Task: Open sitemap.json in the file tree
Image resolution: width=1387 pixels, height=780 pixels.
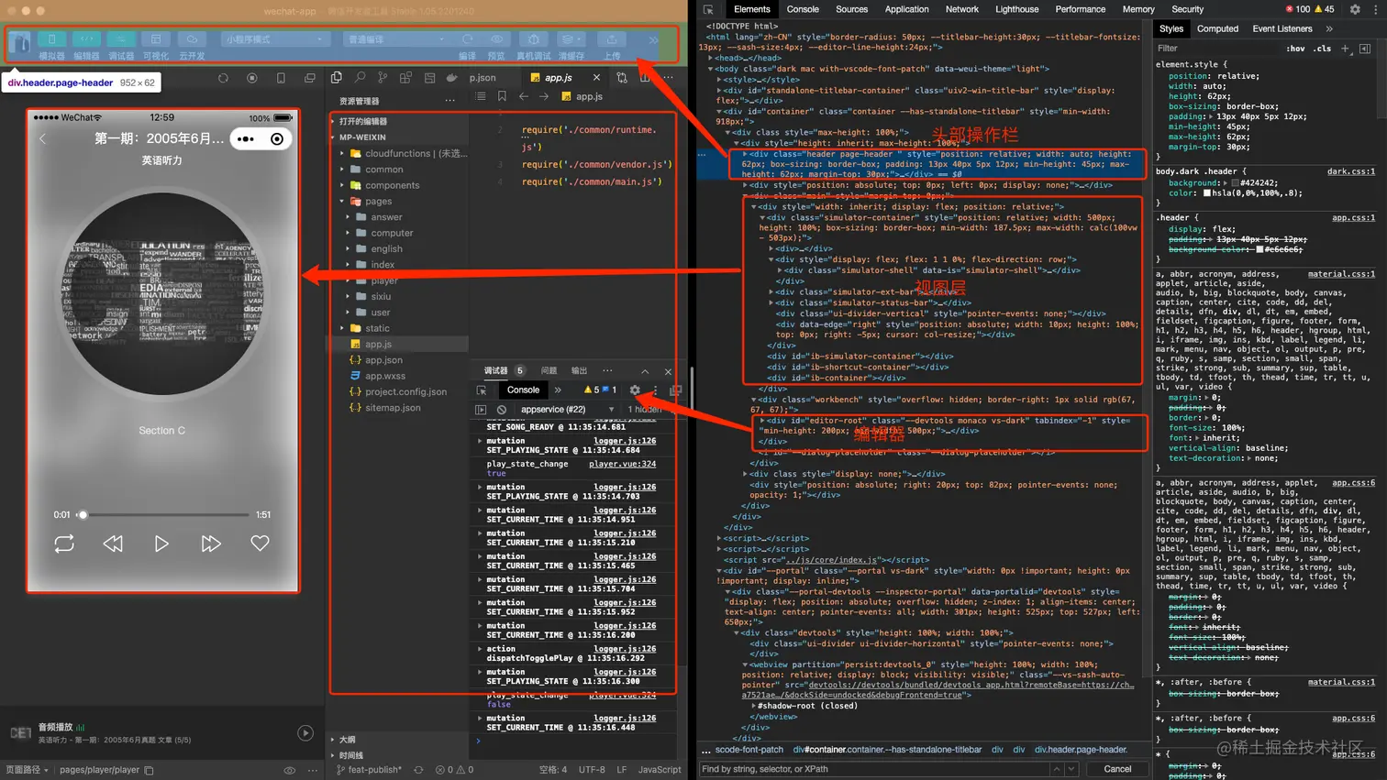Action: point(400,408)
